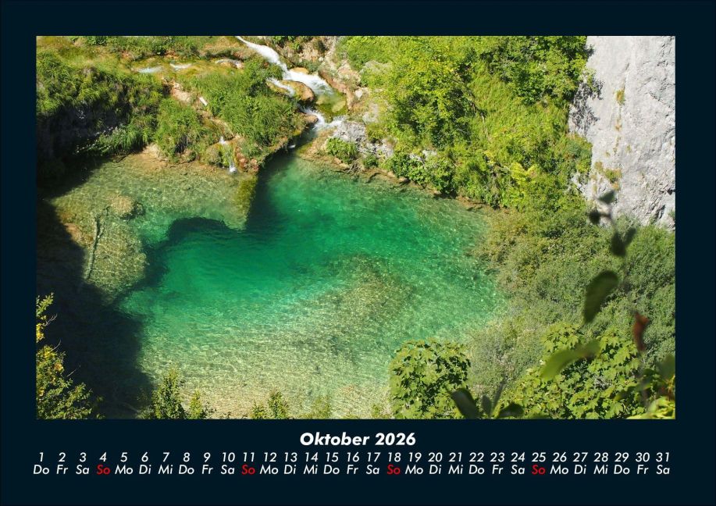Click the Oktober 2026 month title

358,440
